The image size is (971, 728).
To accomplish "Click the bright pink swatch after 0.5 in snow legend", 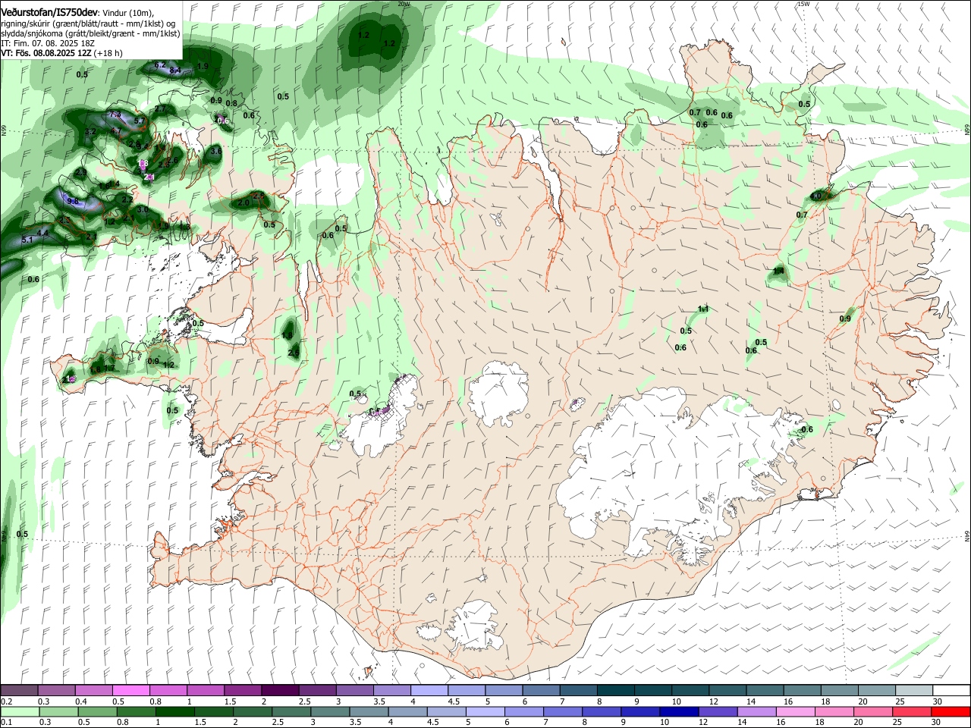I will 130,691.
